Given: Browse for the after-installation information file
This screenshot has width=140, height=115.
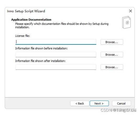Looking at the screenshot, I should pos(112,67).
